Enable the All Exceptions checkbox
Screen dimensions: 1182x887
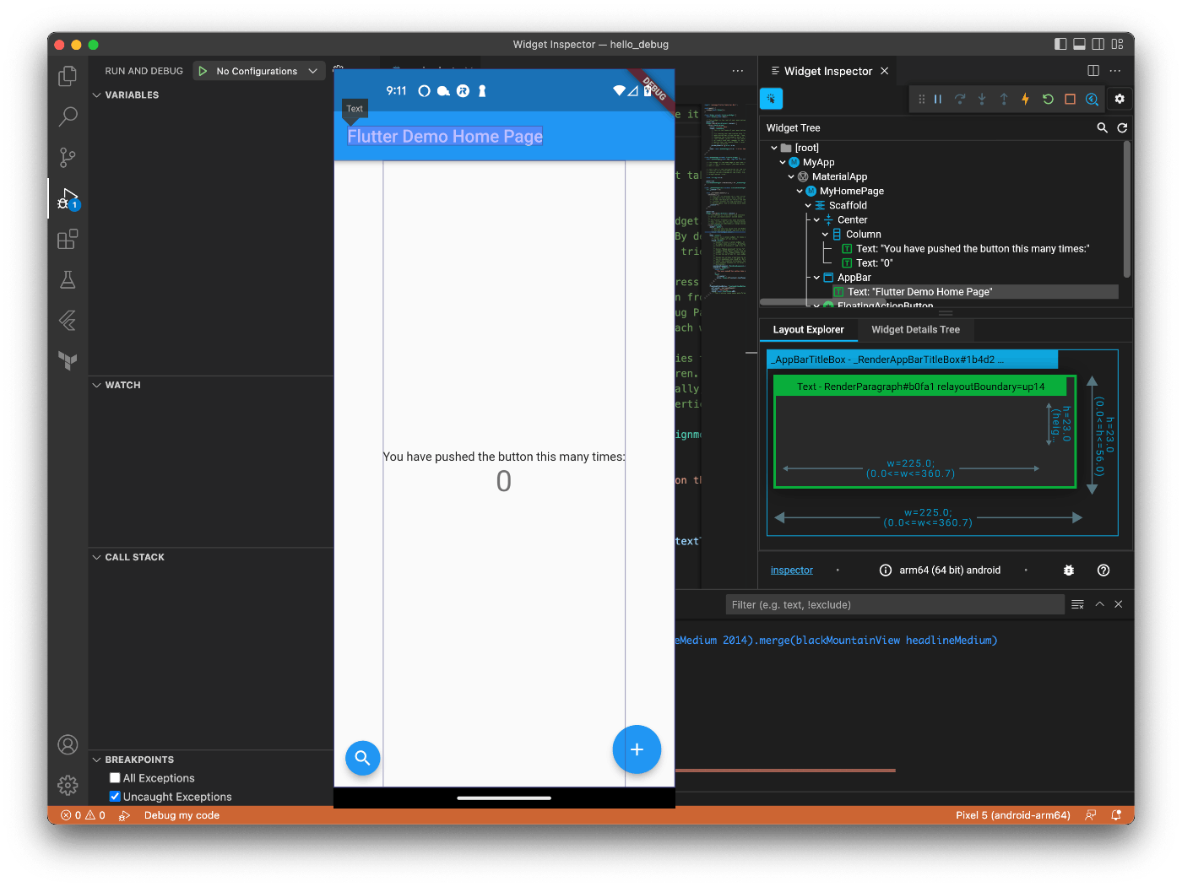pyautogui.click(x=115, y=778)
